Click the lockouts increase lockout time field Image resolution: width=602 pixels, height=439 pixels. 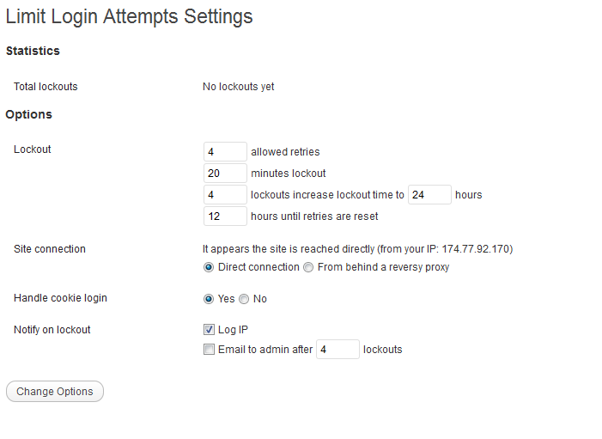tap(225, 195)
